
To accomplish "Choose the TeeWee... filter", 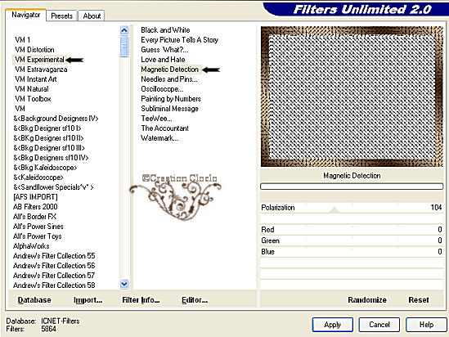I will pyautogui.click(x=156, y=119).
